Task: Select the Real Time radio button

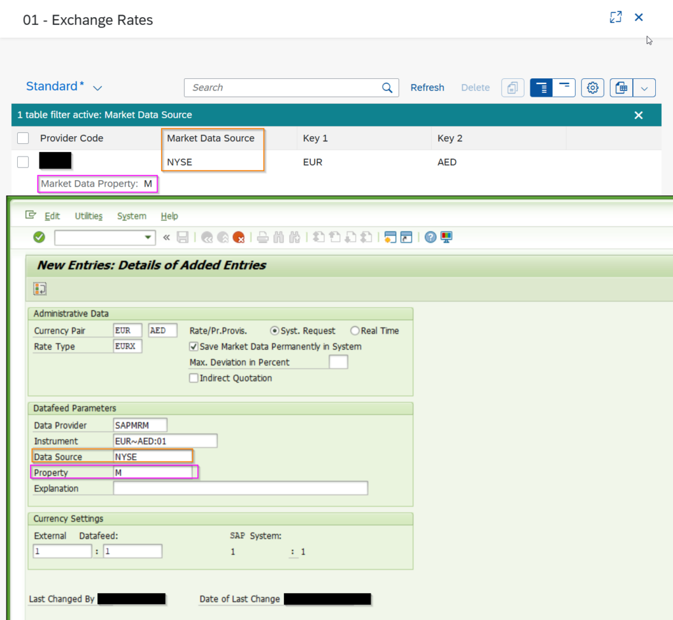Action: pyautogui.click(x=354, y=331)
